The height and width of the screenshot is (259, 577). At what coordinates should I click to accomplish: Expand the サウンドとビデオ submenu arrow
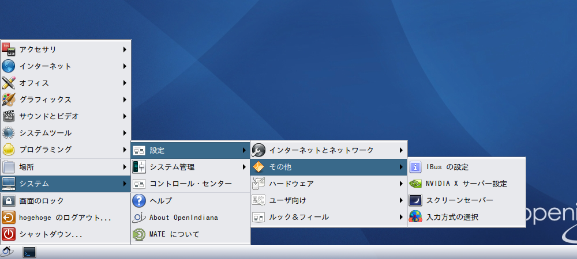coord(125,116)
